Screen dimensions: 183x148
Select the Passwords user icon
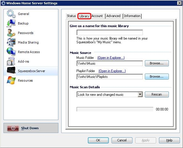click(11, 33)
